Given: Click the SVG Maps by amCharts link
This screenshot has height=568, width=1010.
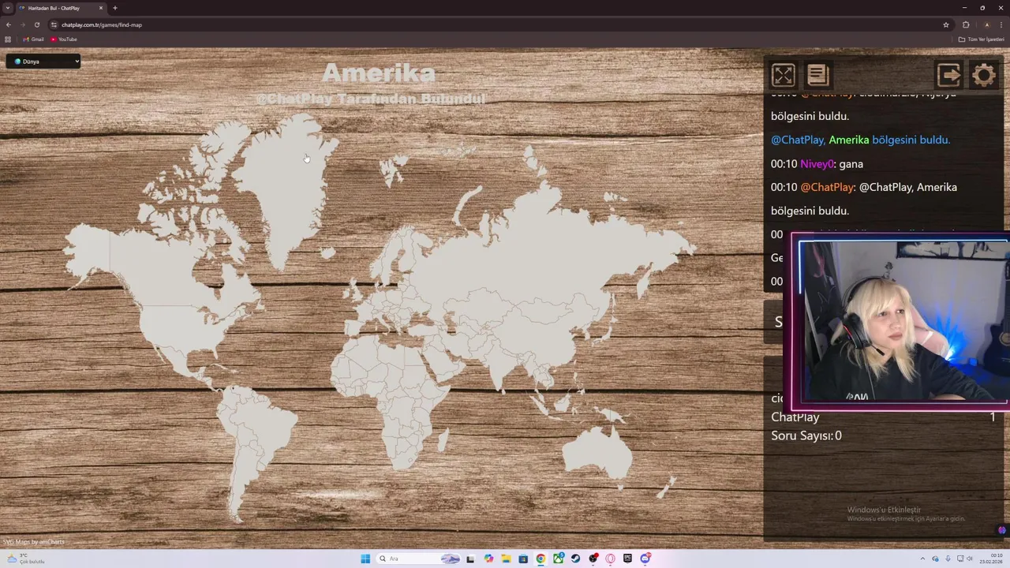Looking at the screenshot, I should pos(34,542).
